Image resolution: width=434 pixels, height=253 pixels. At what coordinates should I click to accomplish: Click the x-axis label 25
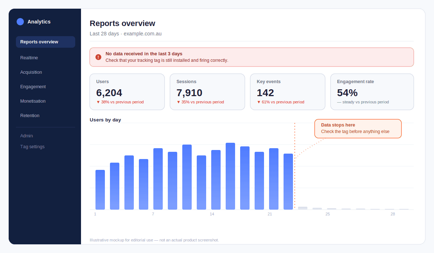click(x=328, y=214)
